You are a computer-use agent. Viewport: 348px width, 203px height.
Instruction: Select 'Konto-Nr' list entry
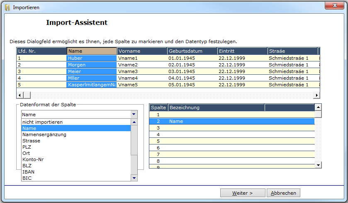click(76, 159)
